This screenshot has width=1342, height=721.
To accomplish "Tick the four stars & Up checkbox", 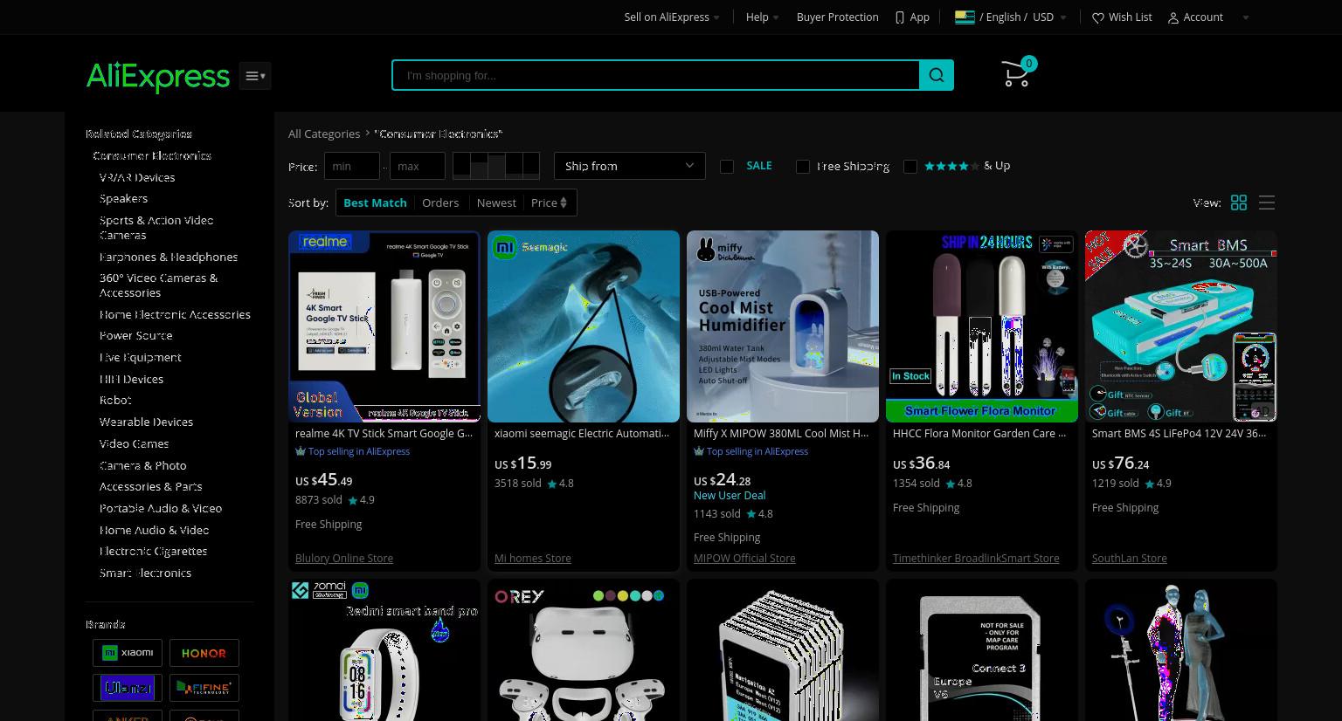I will [910, 166].
